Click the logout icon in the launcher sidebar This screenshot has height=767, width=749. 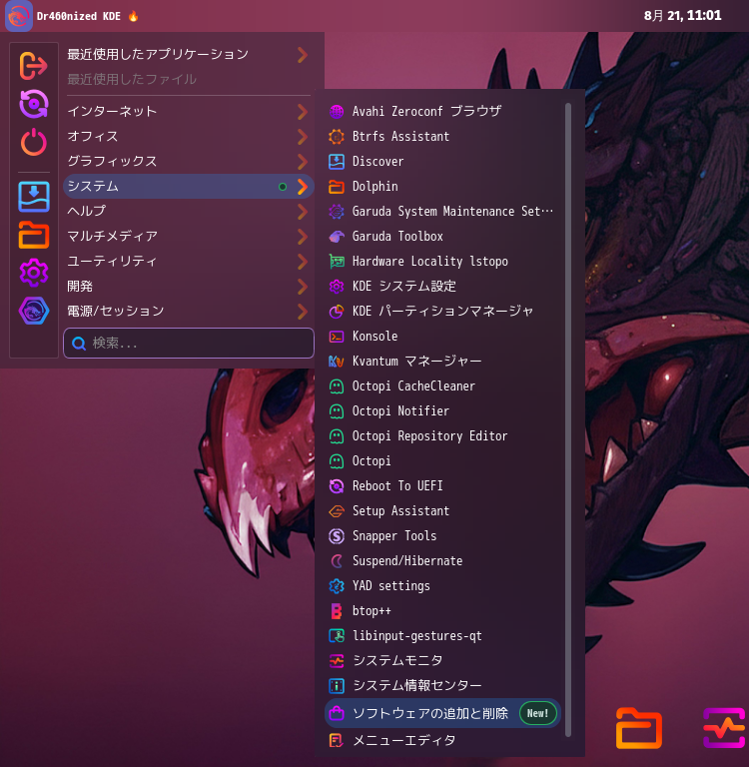[33, 66]
